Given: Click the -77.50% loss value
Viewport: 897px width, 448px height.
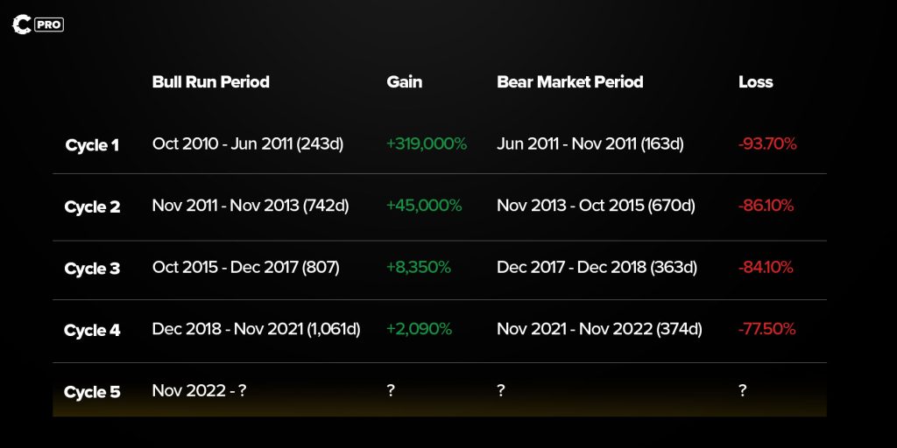Looking at the screenshot, I should (766, 329).
